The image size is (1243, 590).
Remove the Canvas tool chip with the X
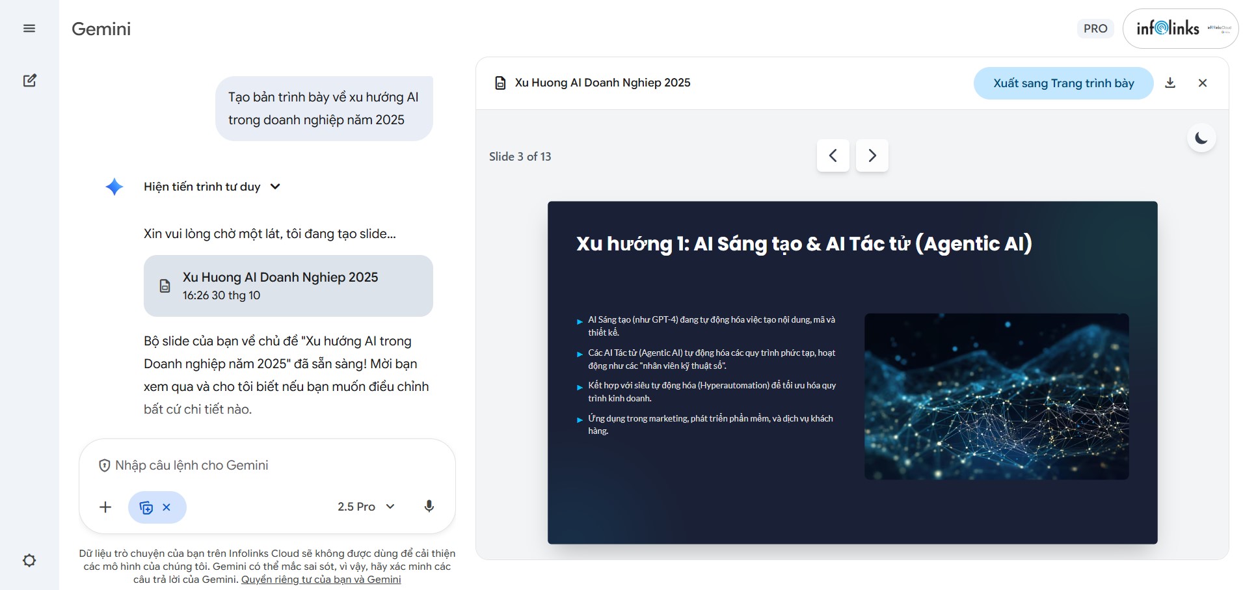(x=167, y=507)
